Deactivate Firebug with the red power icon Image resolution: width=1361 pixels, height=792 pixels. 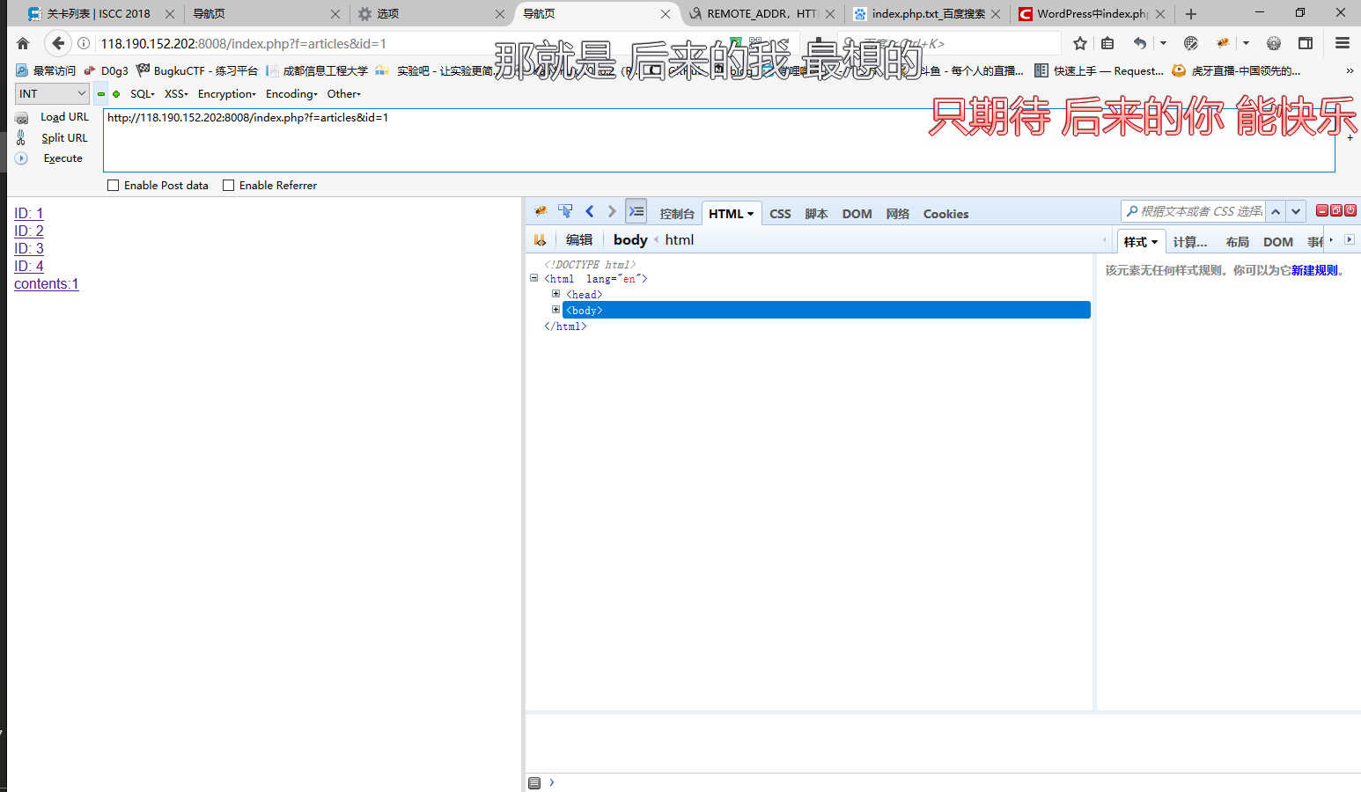[x=1350, y=210]
